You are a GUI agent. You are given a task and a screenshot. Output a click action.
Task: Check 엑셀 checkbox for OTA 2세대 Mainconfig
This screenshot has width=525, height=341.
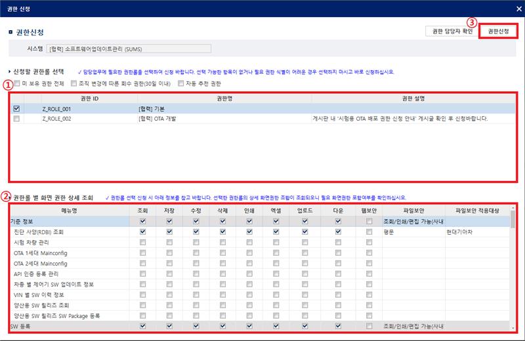(x=276, y=264)
